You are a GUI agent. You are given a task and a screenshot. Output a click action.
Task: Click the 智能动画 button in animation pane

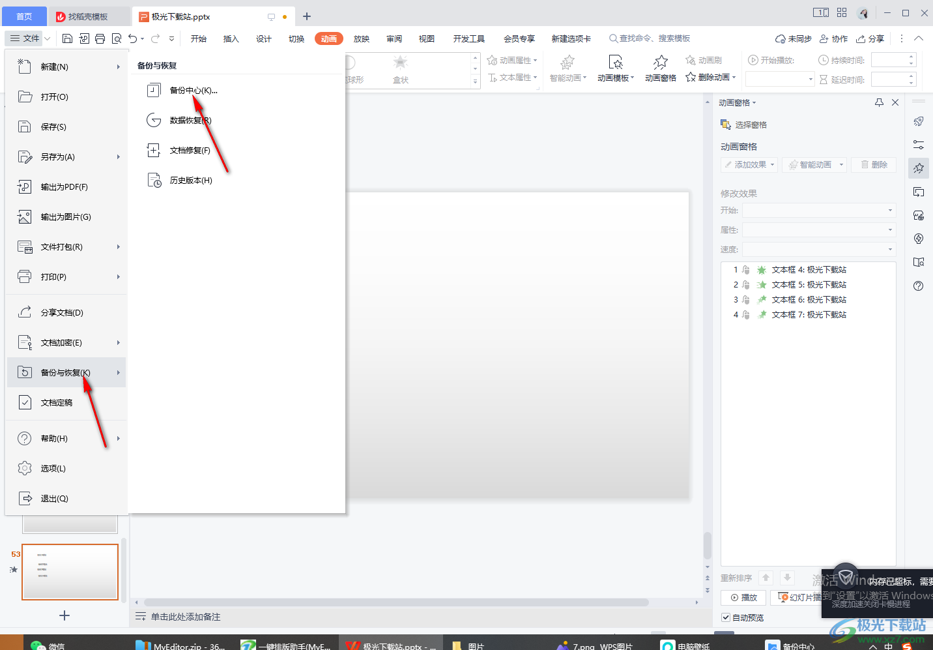coord(814,164)
